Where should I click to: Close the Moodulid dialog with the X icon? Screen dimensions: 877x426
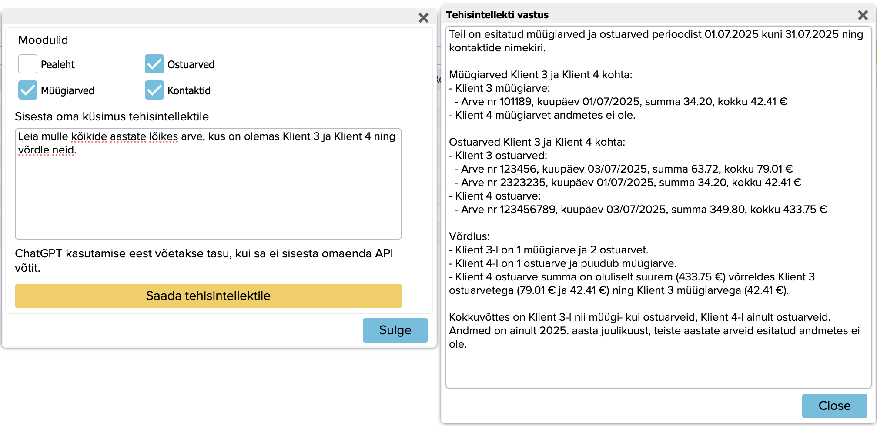click(423, 18)
